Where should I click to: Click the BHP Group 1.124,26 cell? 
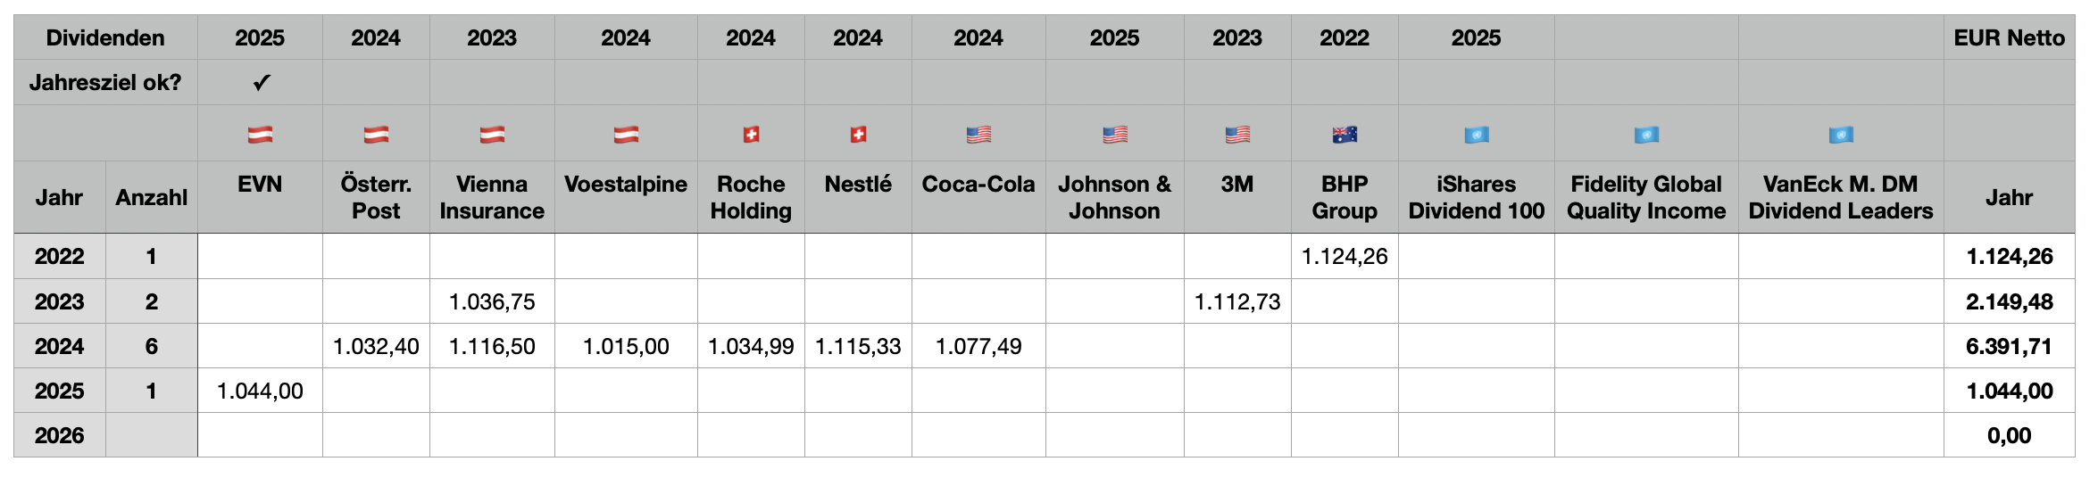tap(1345, 257)
